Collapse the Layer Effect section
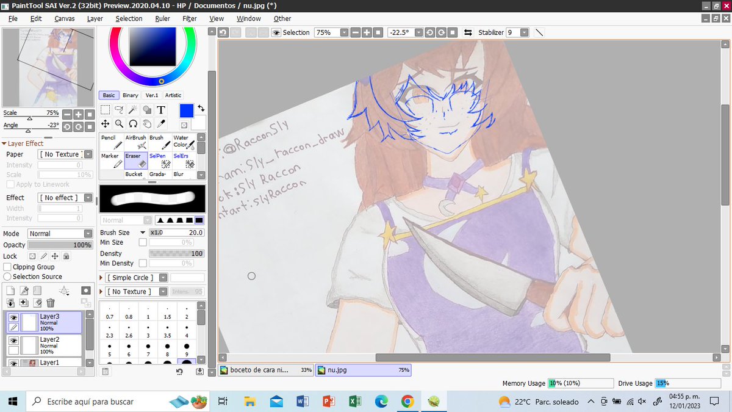 4,143
